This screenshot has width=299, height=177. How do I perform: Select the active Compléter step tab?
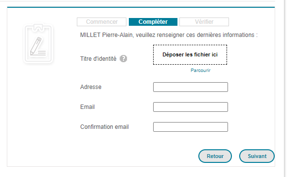click(153, 22)
